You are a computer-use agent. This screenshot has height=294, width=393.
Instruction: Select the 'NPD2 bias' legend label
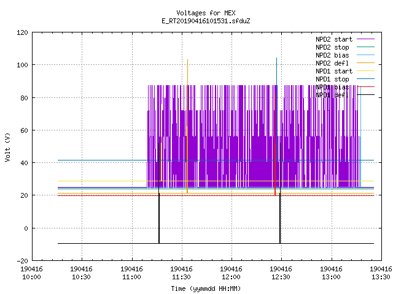tap(332, 55)
